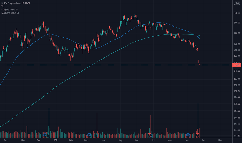Click the 240.00 price axis label

(x=237, y=56)
